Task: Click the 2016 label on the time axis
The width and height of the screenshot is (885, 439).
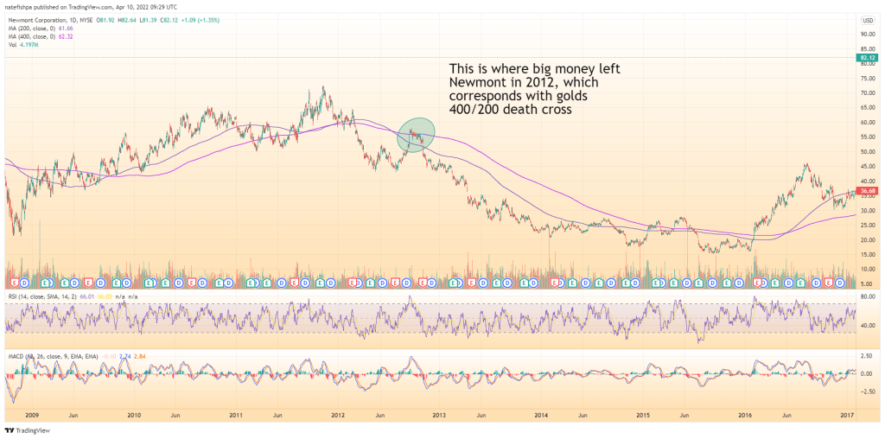Action: click(x=746, y=415)
